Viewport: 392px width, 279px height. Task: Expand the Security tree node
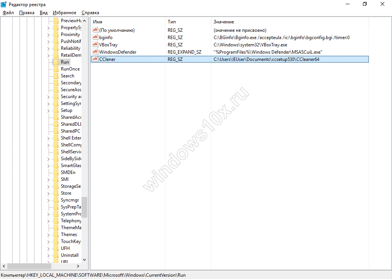coord(49,97)
